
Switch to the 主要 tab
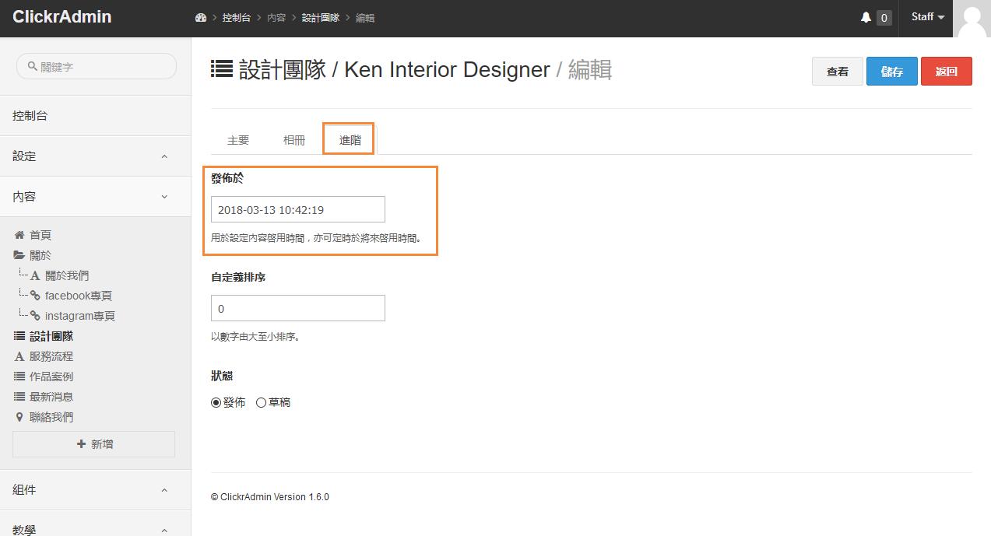tap(238, 140)
